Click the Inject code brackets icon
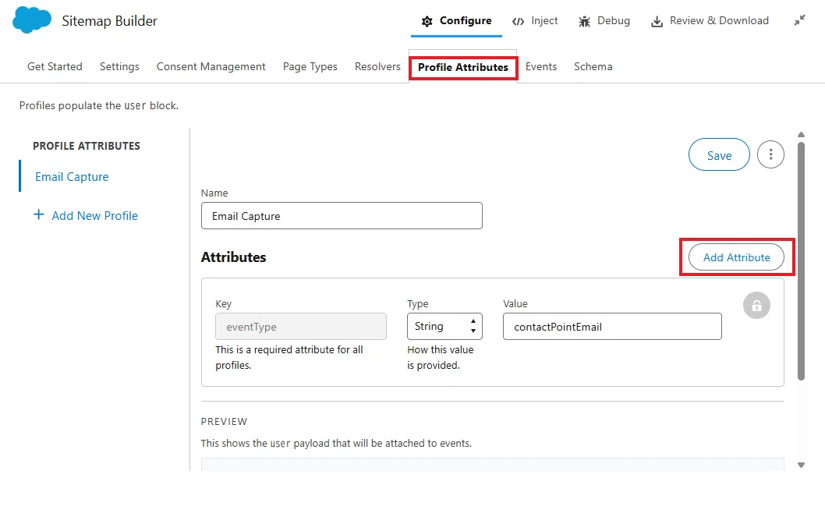 (519, 21)
